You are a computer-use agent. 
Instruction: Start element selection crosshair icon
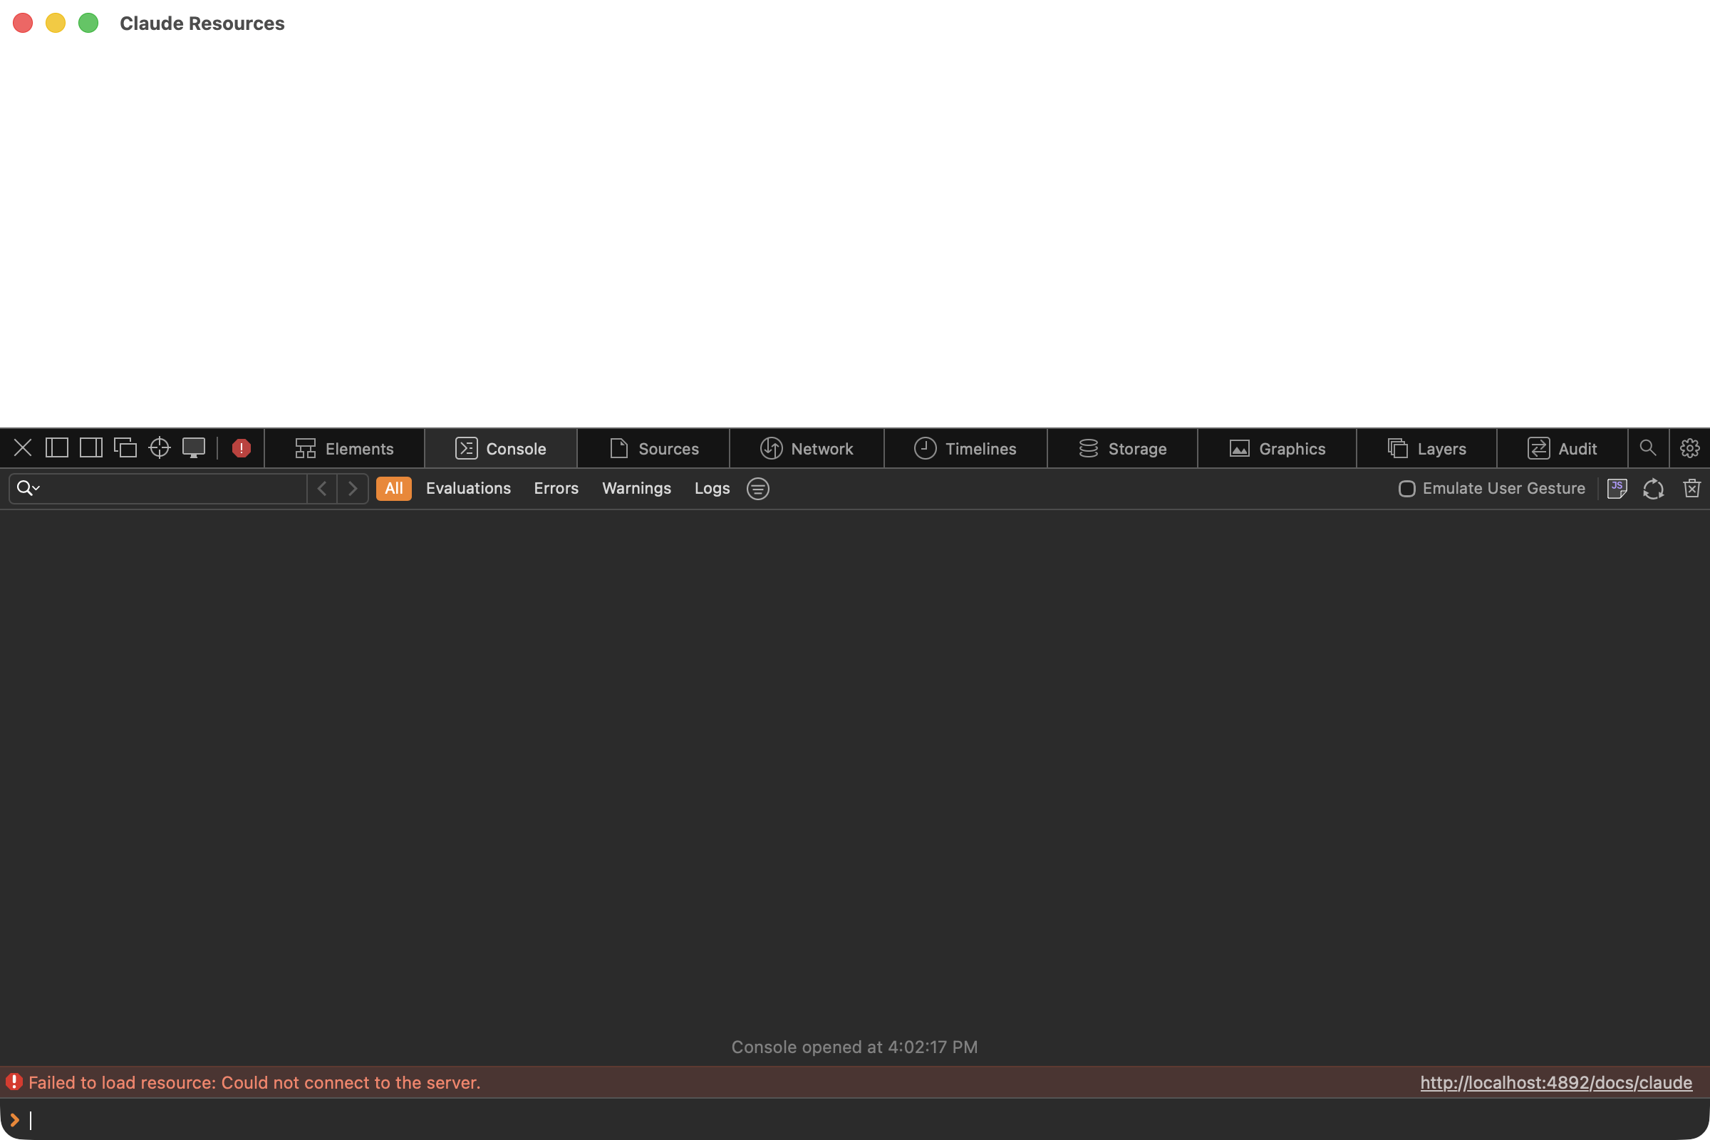pyautogui.click(x=159, y=448)
